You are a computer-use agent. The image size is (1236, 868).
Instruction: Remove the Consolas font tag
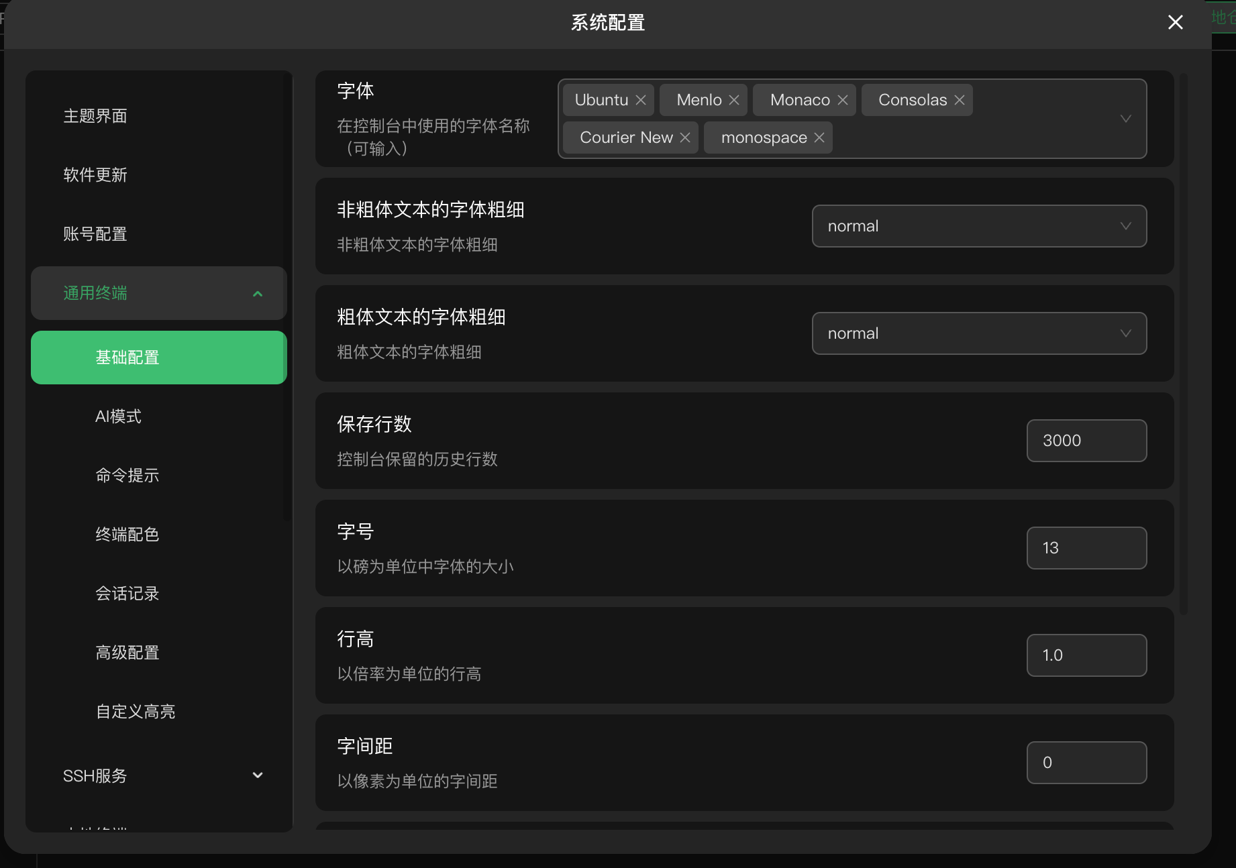point(958,99)
